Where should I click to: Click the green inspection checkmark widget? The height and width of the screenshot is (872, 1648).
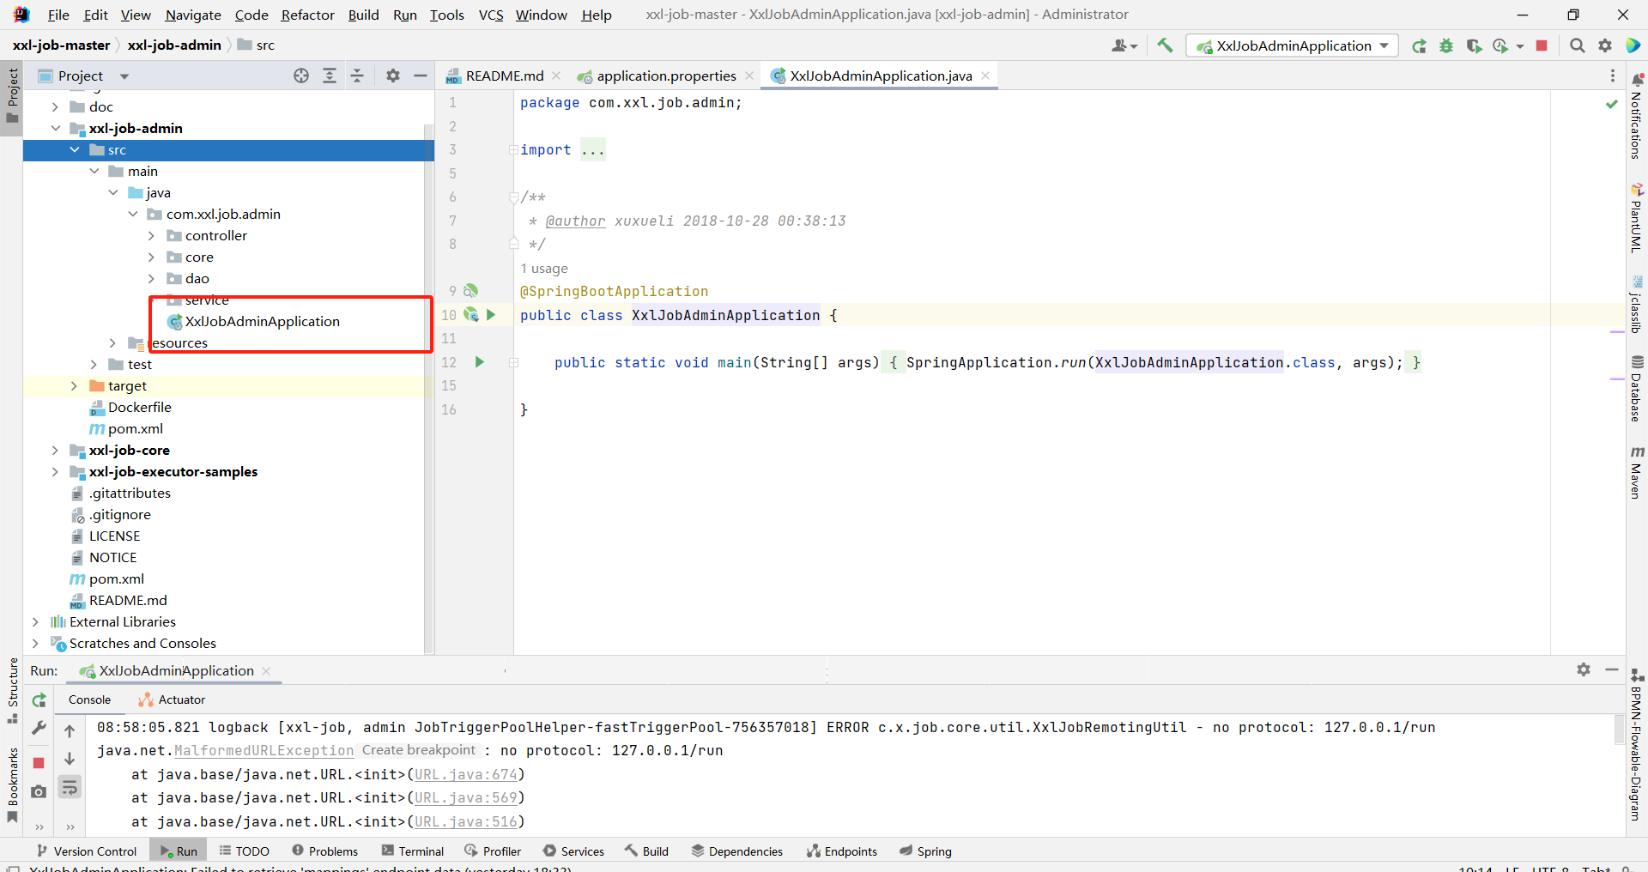1612,104
